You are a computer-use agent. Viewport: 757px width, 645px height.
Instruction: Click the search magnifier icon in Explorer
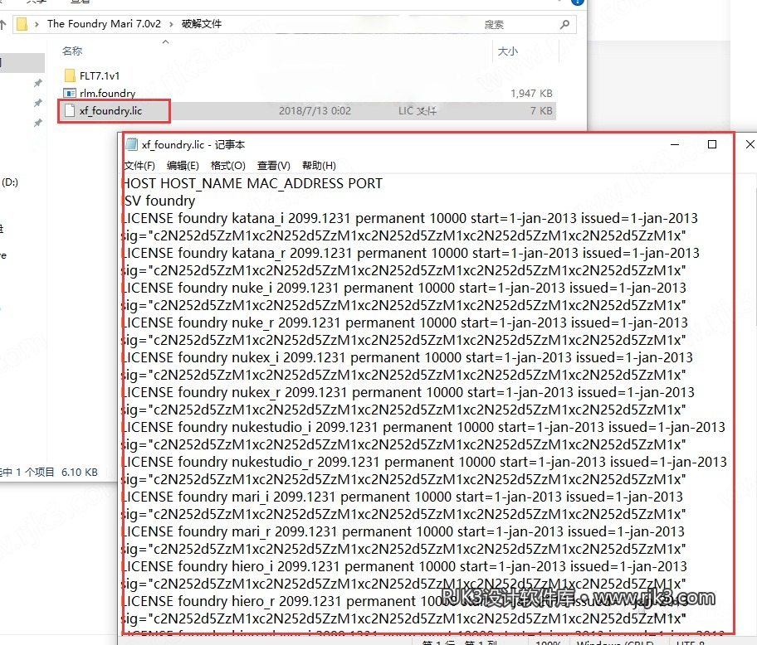[564, 24]
